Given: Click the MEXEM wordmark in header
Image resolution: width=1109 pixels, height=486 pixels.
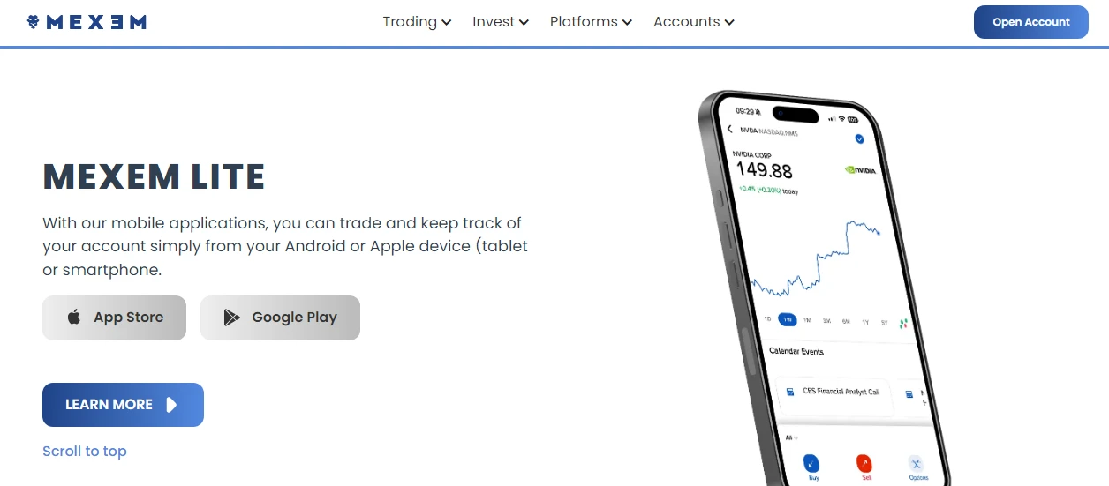Looking at the screenshot, I should [x=96, y=22].
